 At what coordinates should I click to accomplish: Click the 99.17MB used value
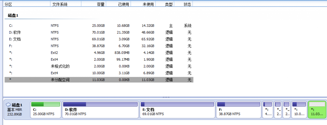point(123,60)
